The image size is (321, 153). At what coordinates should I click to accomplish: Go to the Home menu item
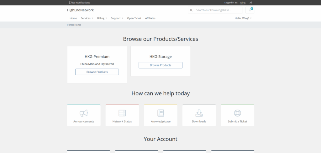coord(73,18)
